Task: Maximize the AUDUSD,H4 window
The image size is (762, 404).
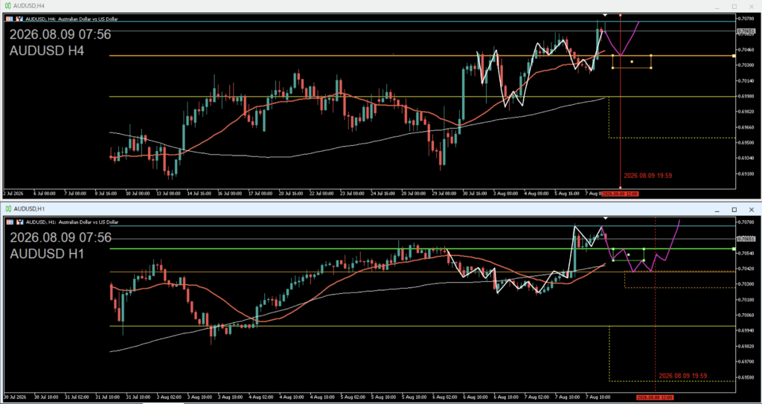Action: (734, 6)
